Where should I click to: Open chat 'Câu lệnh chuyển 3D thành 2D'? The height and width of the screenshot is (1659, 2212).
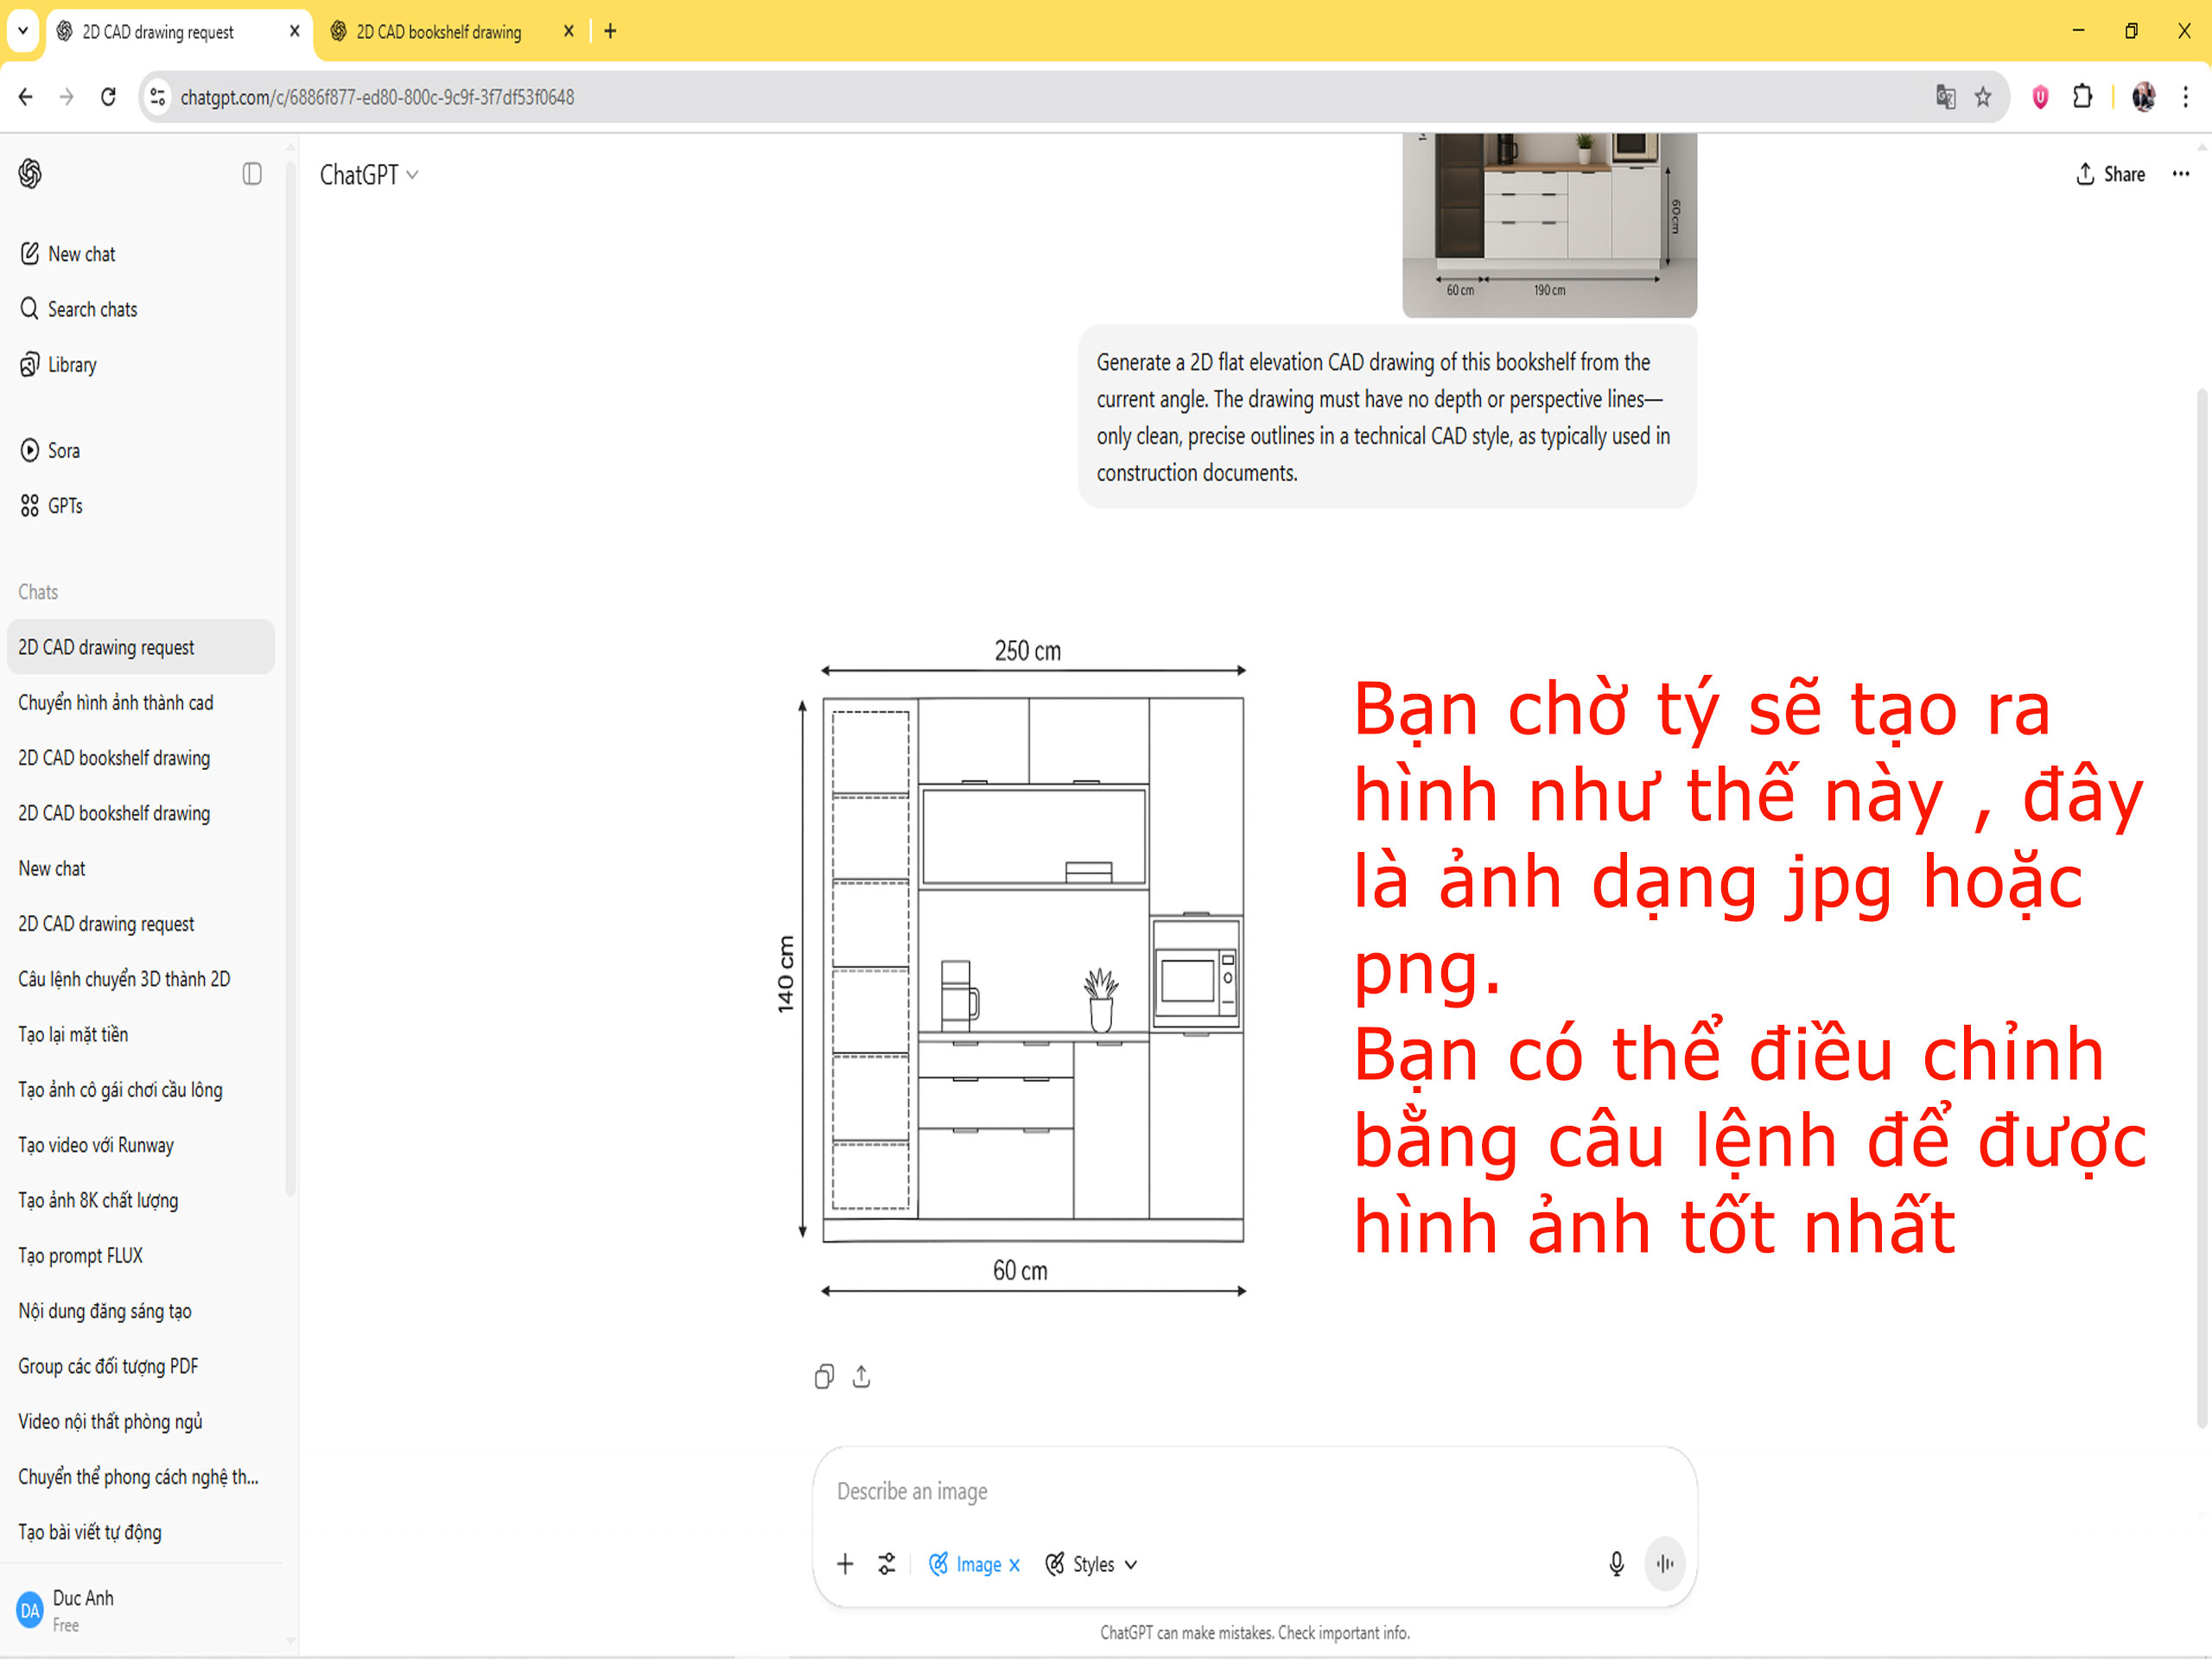tap(124, 979)
